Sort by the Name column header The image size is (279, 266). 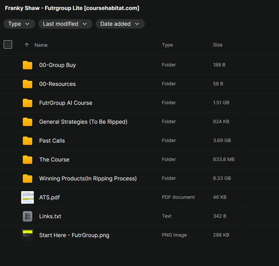[x=41, y=45]
